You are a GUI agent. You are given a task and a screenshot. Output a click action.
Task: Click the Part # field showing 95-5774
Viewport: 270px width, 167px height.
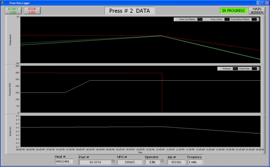pyautogui.click(x=95, y=162)
